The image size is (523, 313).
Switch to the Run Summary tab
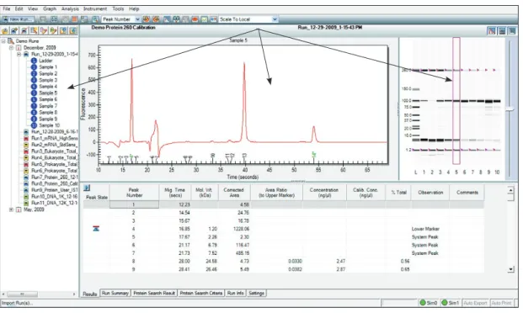(x=115, y=293)
